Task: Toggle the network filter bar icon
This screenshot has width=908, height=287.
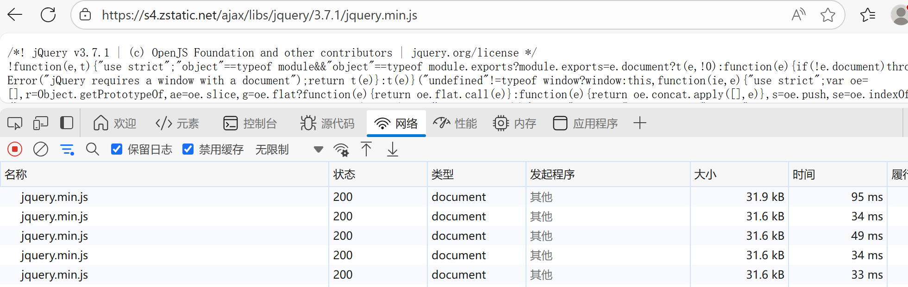Action: pos(67,149)
